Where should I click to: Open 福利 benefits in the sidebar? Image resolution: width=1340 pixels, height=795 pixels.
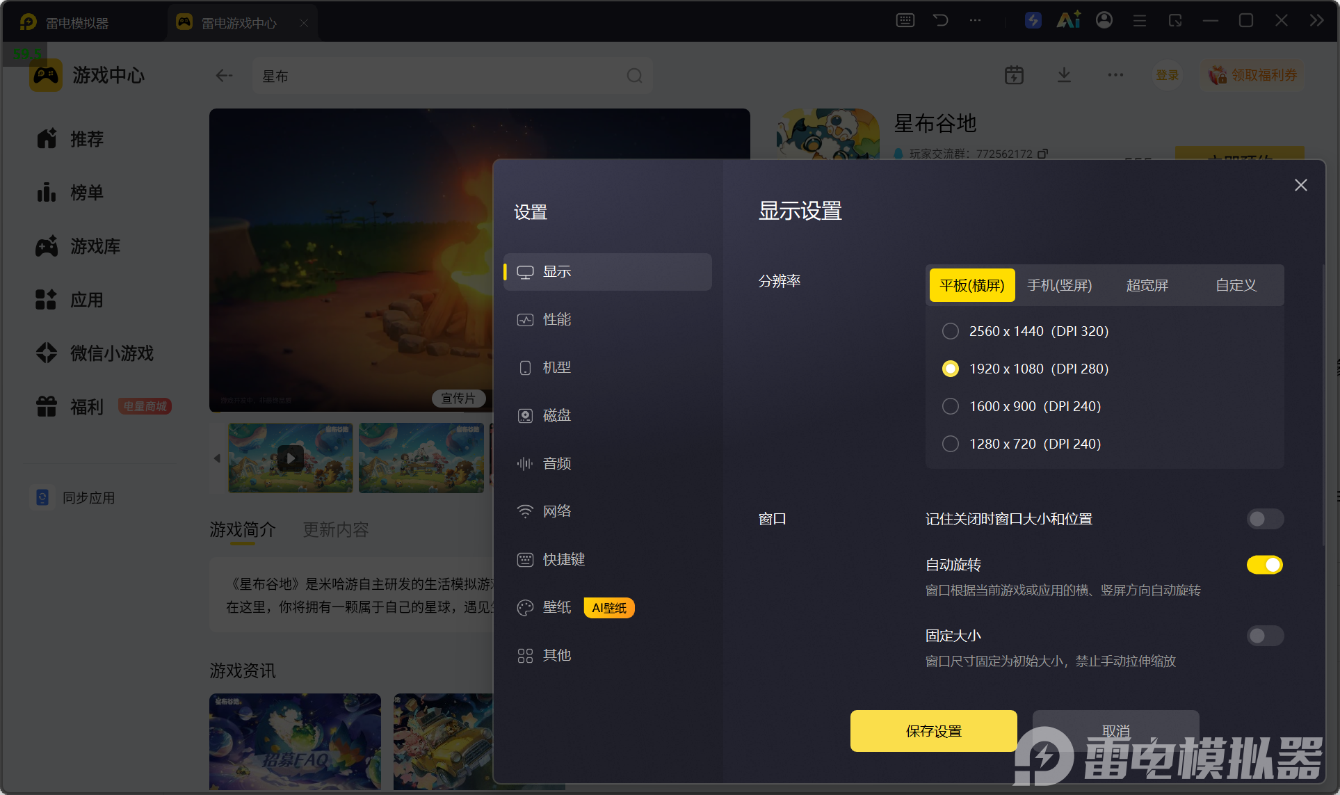pos(70,407)
